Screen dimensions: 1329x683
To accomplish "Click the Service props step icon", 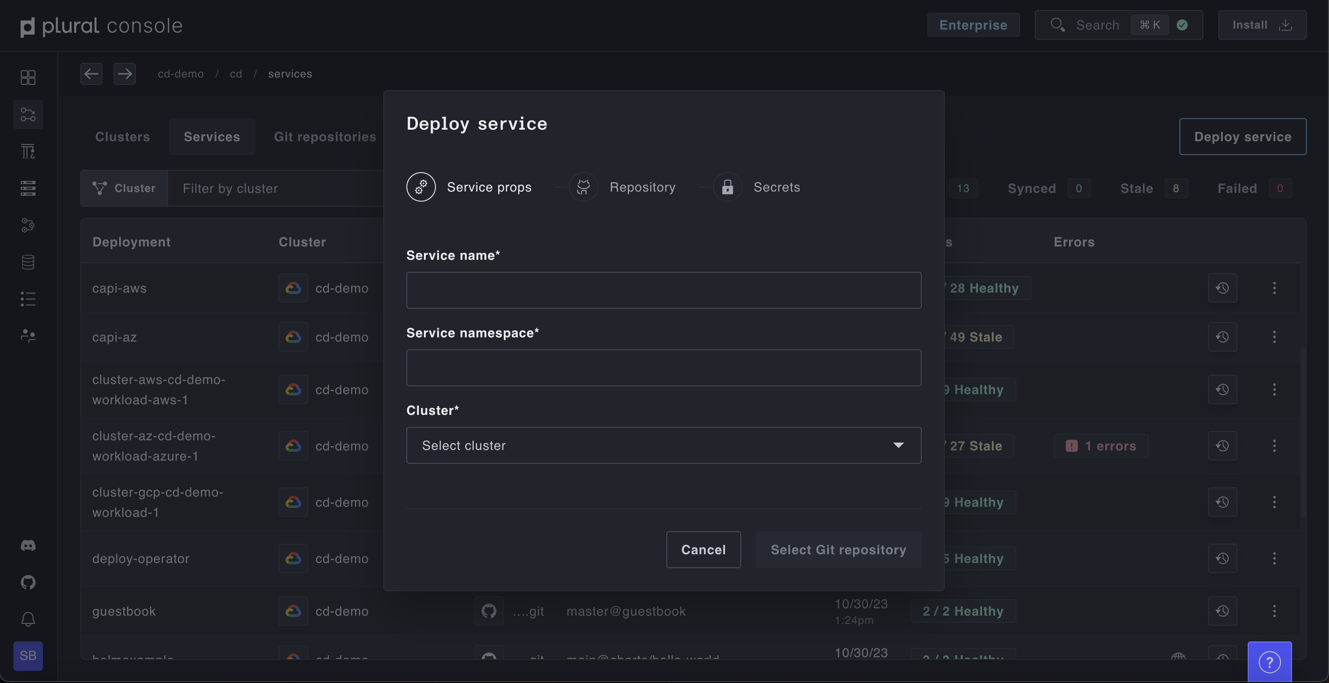I will 421,186.
